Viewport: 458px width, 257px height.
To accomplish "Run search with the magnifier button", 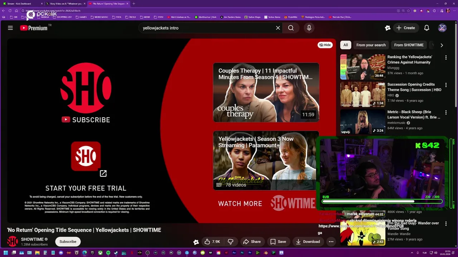I will coord(291,28).
